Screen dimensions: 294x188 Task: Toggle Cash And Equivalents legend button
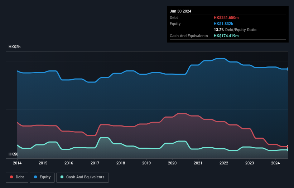point(82,177)
